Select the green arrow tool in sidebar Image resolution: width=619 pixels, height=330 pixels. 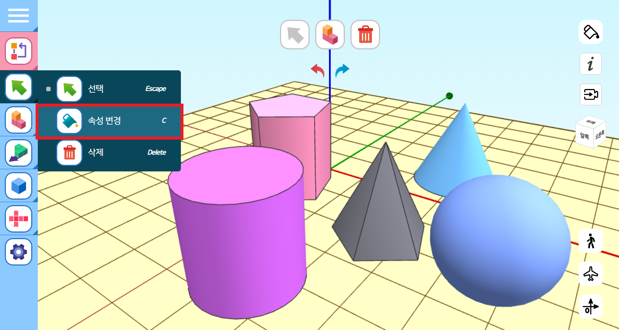tap(19, 87)
